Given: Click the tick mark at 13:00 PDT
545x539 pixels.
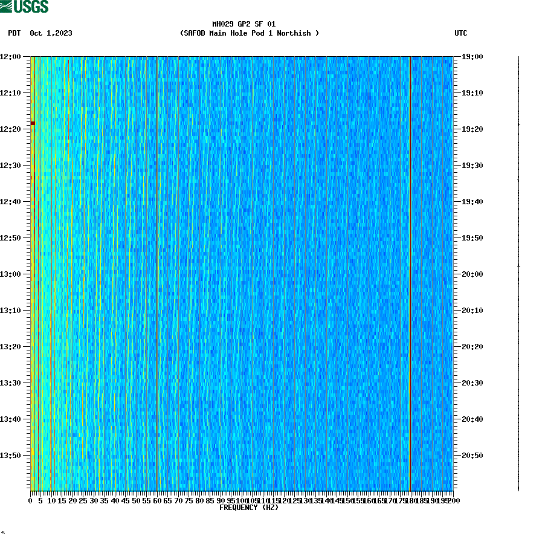Looking at the screenshot, I should point(27,274).
